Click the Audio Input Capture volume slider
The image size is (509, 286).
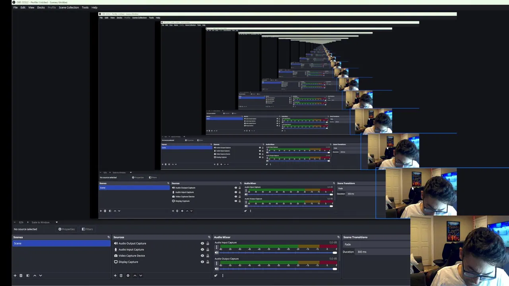click(x=278, y=253)
